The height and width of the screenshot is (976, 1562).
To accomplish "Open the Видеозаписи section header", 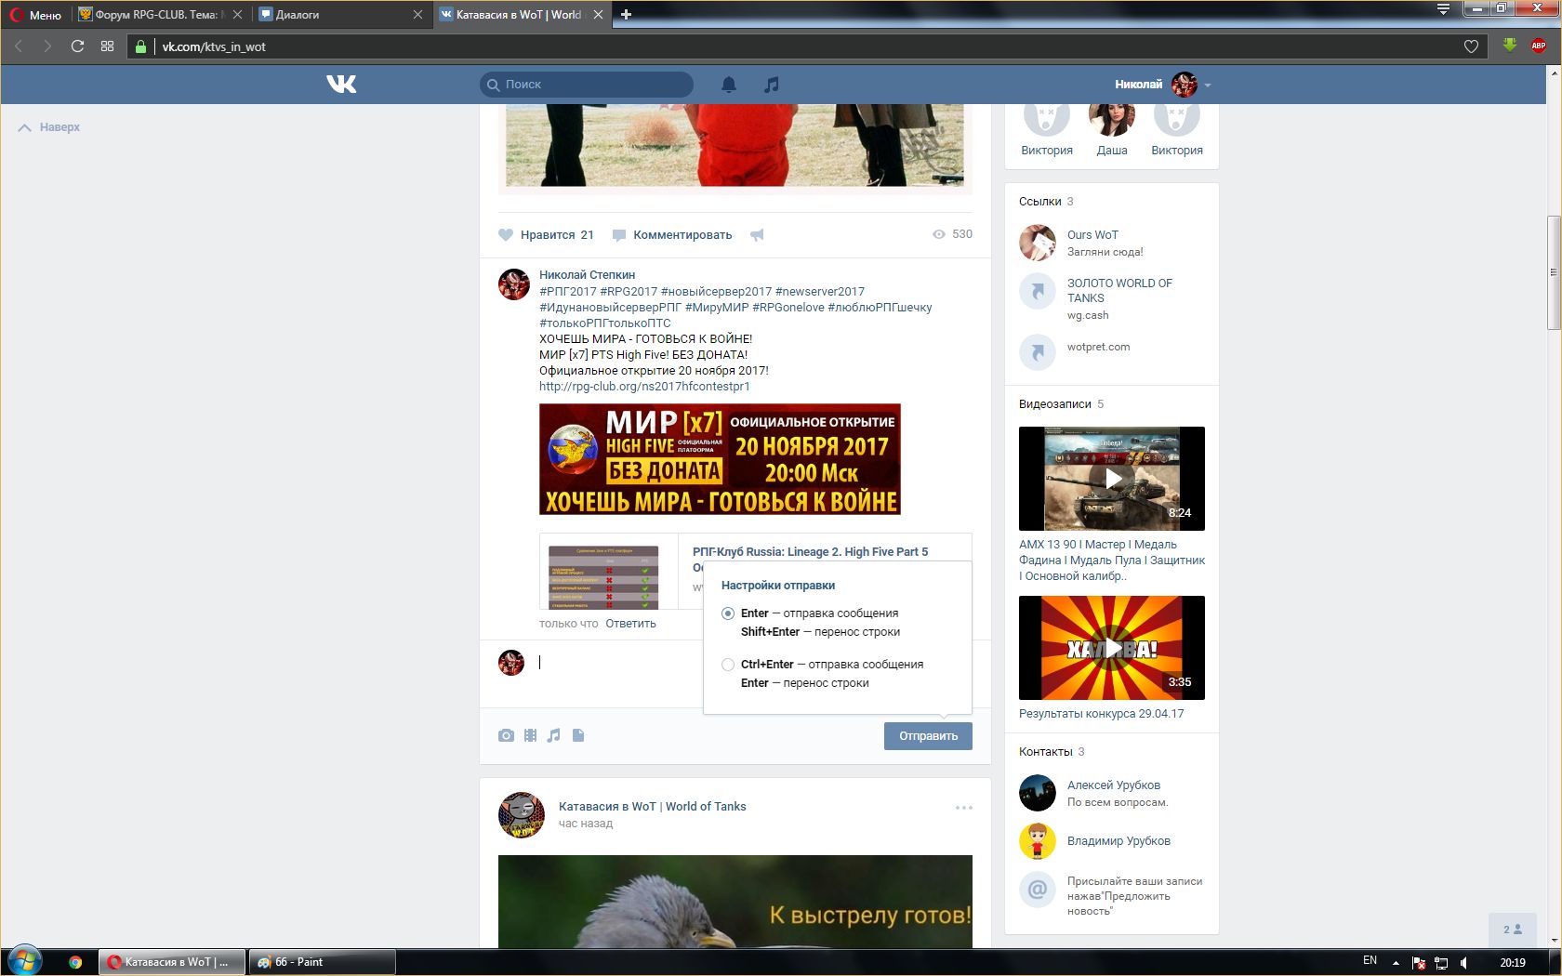I will point(1055,404).
